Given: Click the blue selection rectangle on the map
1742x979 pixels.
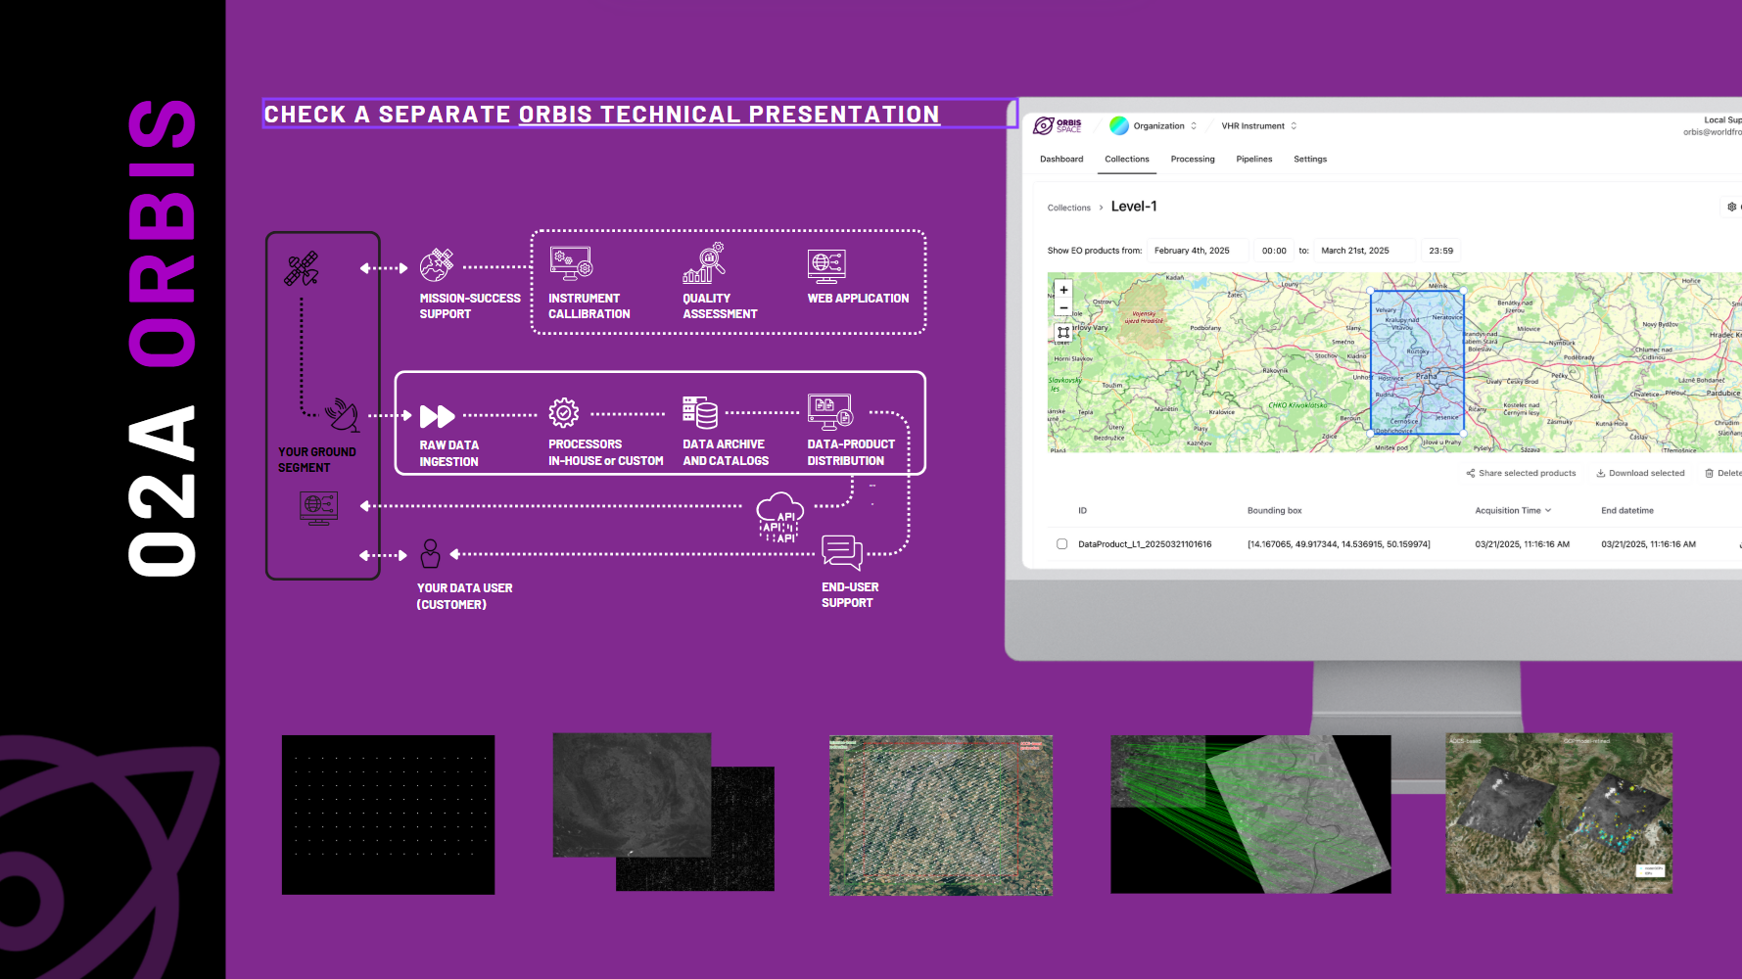Looking at the screenshot, I should click(1417, 362).
